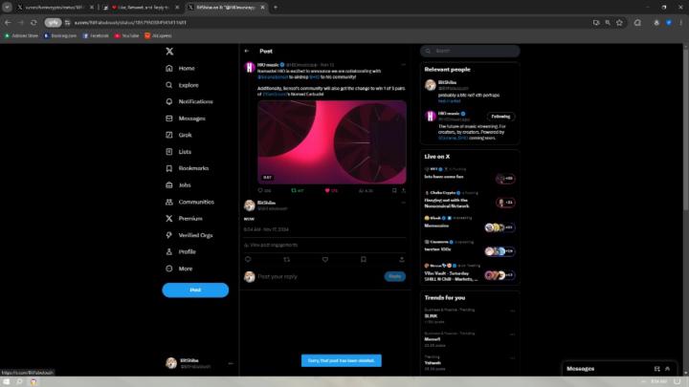Open the account menu for BitShiba at bottom left

(x=195, y=364)
